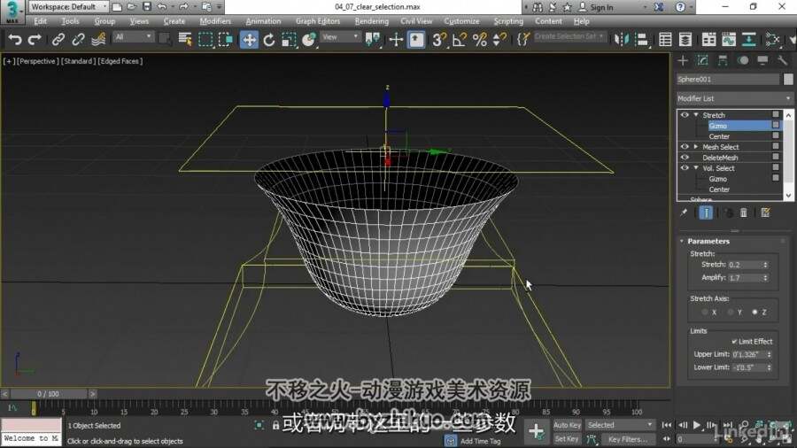Select the Unlink Selection tool
Viewport: 797px width, 448px height.
tap(78, 40)
